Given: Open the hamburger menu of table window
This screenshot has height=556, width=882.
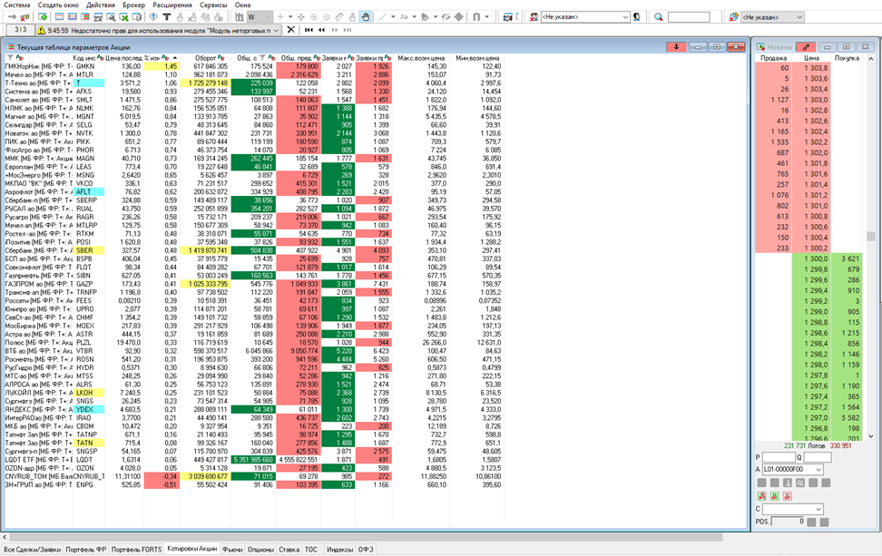Looking at the screenshot, I should 10,47.
